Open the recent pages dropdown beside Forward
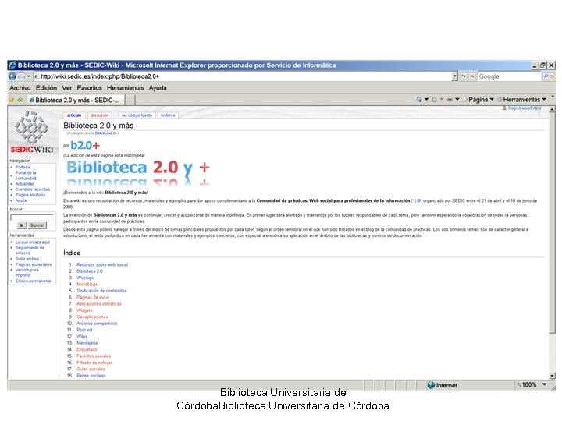The image size is (562, 421). tap(28, 76)
